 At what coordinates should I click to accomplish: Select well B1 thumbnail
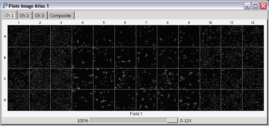[19, 57]
